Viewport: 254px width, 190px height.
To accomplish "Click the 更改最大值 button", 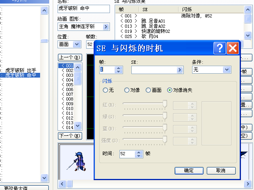I will (24, 188).
